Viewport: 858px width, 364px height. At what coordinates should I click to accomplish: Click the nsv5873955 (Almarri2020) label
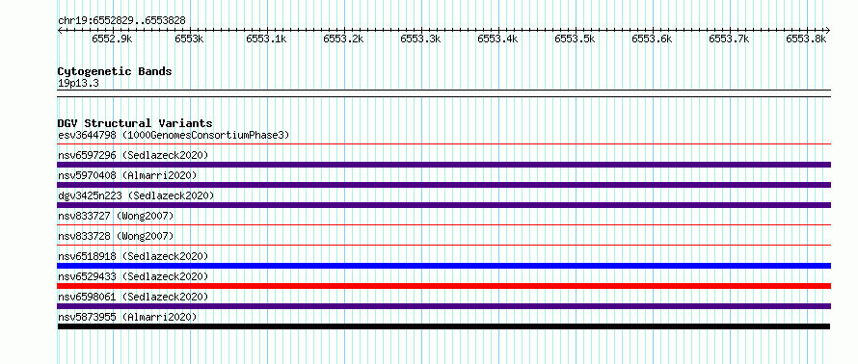tap(127, 317)
